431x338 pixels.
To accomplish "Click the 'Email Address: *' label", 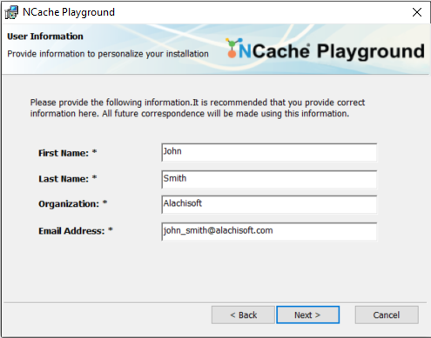I will click(76, 231).
